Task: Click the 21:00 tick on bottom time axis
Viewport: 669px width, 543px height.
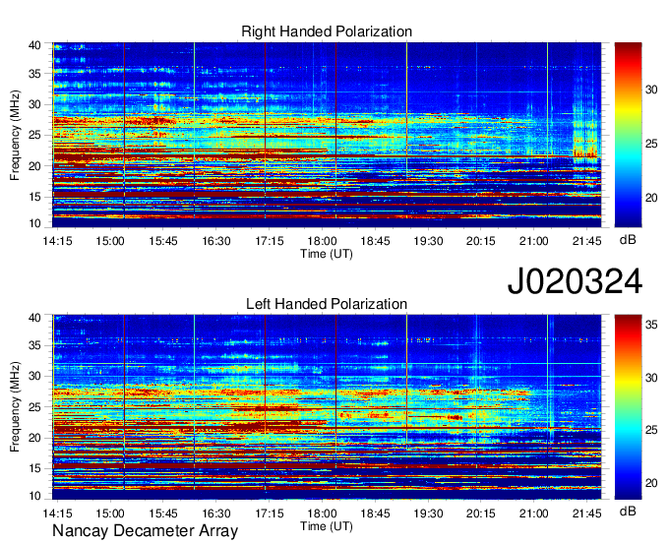Action: pos(534,513)
